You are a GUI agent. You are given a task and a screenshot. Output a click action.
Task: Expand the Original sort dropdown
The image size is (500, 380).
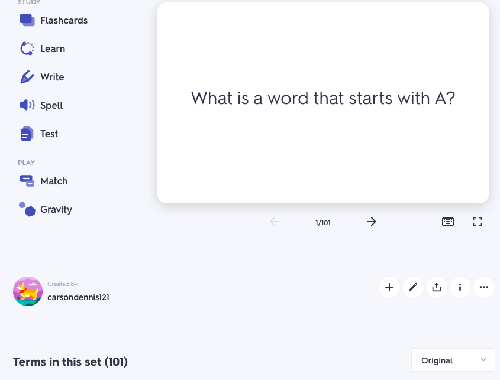point(453,360)
